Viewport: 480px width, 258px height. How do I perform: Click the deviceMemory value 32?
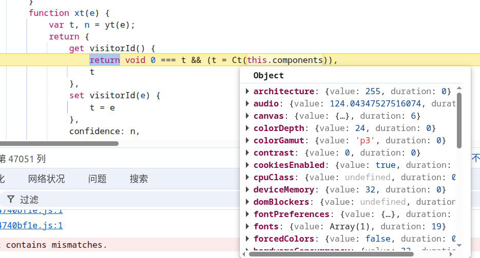370,189
